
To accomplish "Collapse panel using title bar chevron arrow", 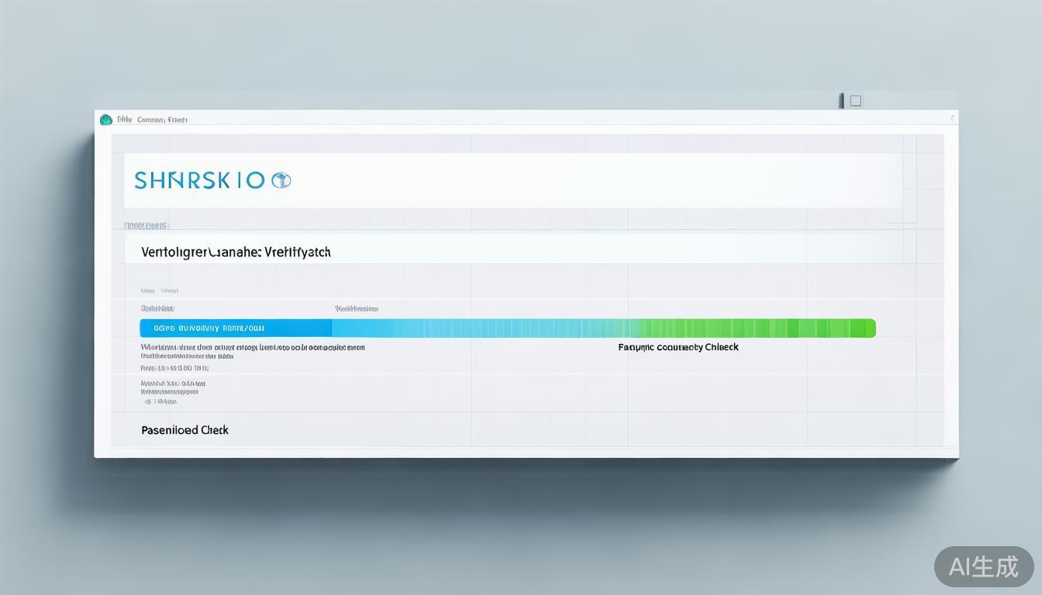I will tap(952, 119).
